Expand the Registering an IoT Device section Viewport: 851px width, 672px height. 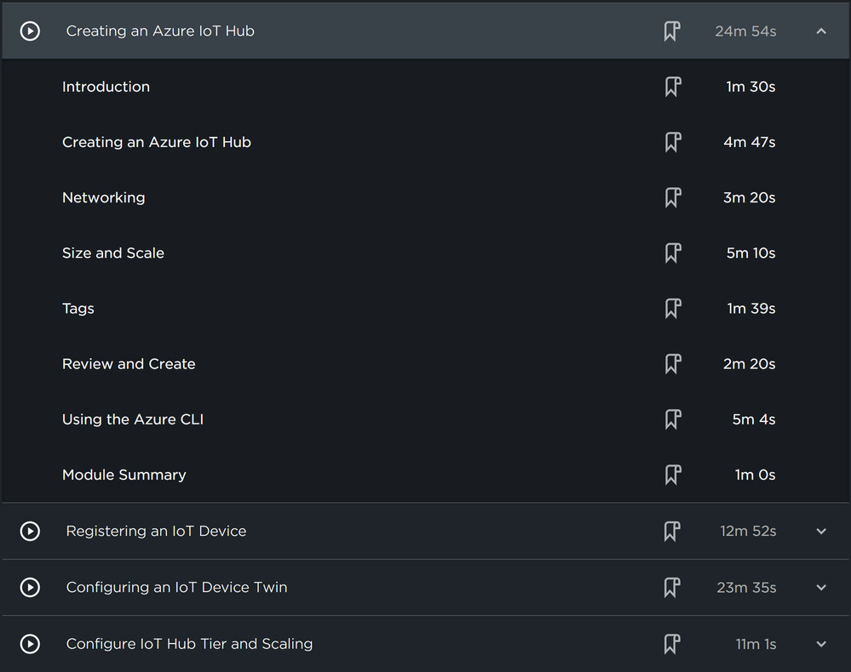click(x=821, y=532)
